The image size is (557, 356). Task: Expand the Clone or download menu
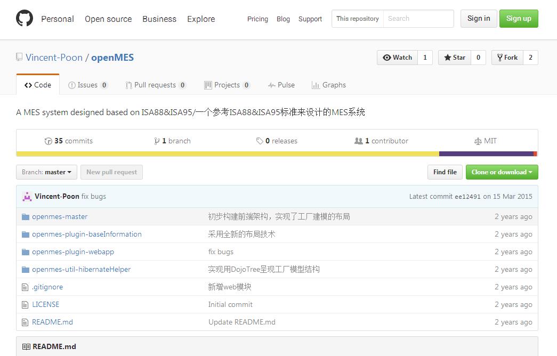tap(502, 172)
